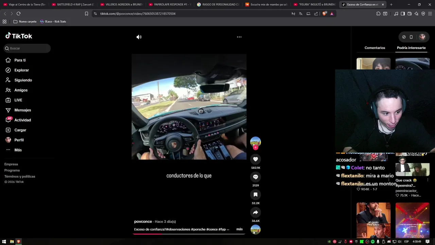Click the share page icon in the address bar
435x245 pixels.
pyautogui.click(x=316, y=14)
